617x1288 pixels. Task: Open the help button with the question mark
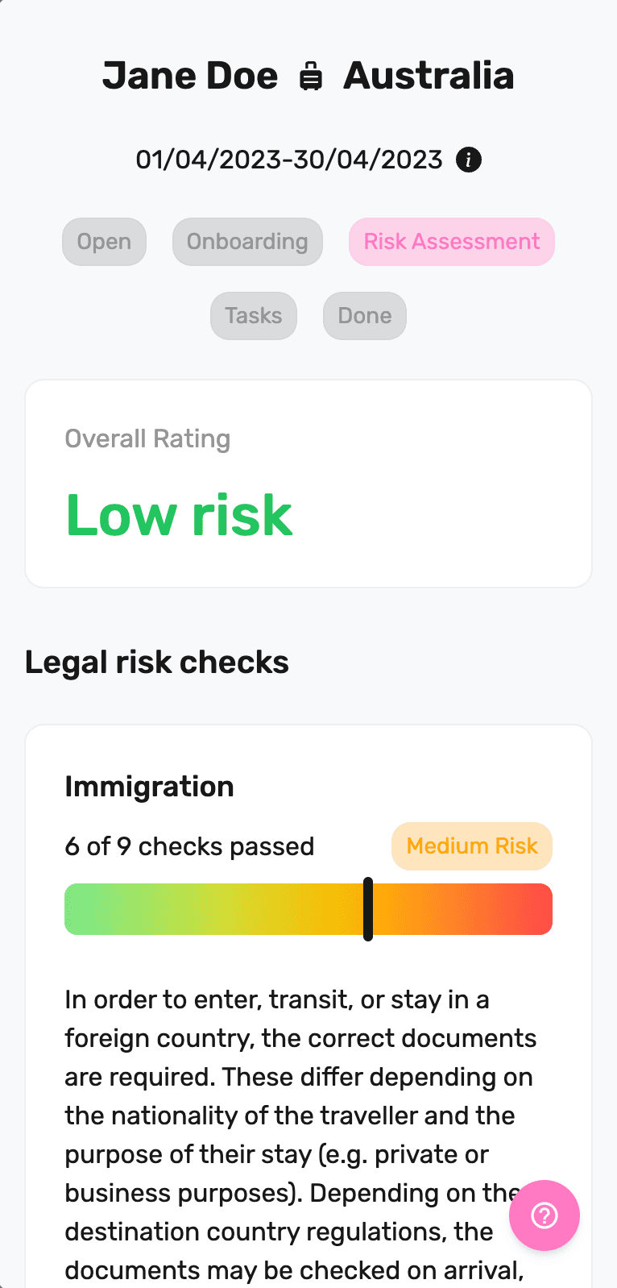pos(545,1215)
